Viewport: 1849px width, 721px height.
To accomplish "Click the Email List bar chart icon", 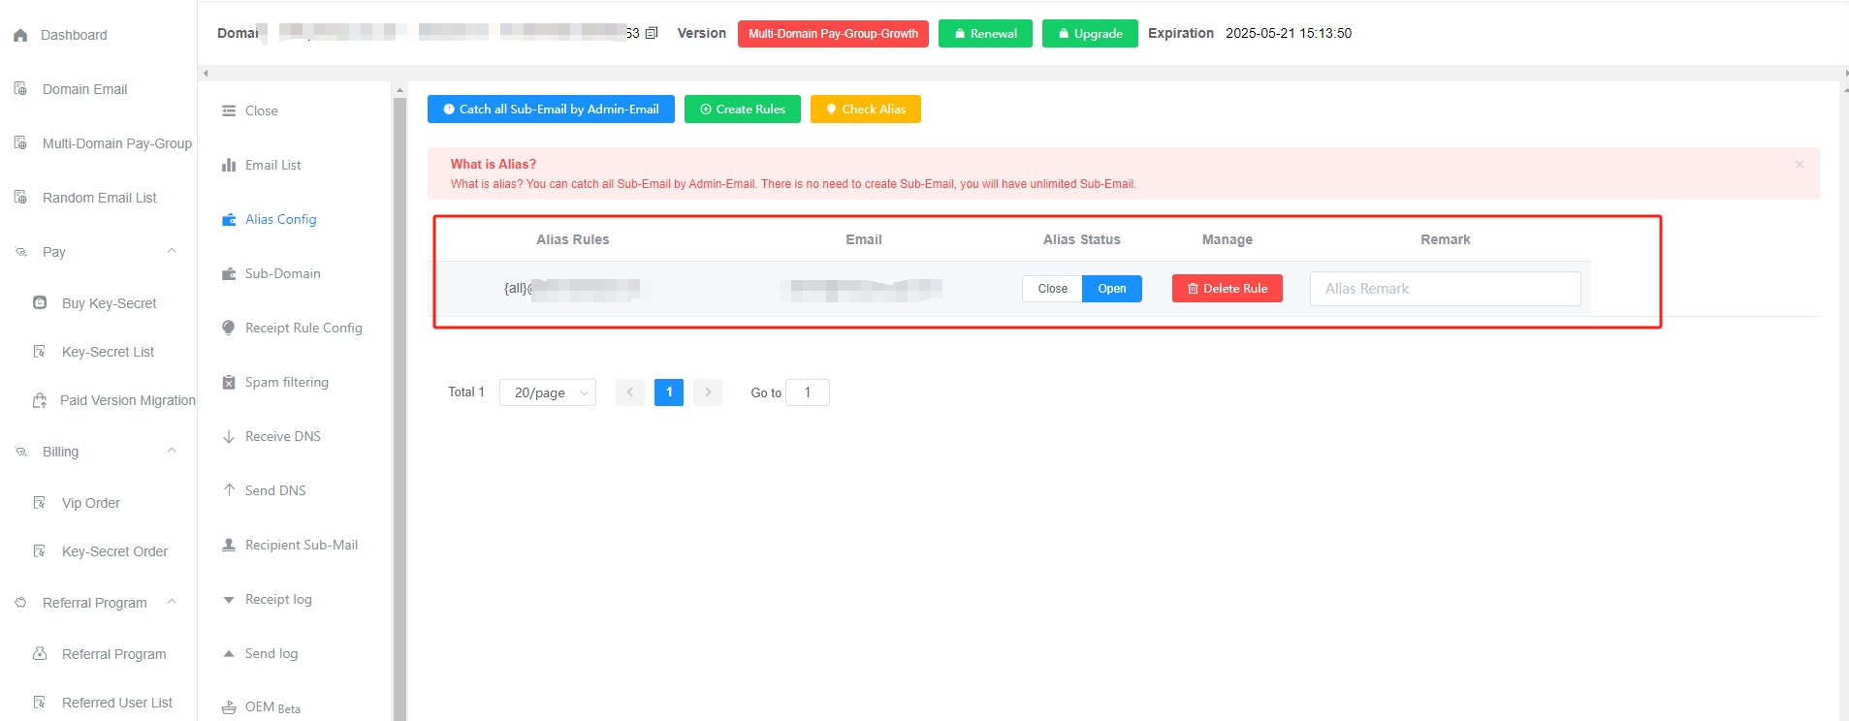I will [229, 165].
